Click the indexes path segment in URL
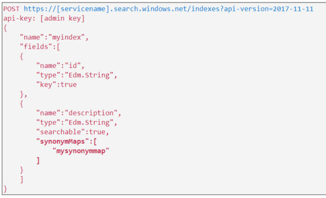Viewport: 326px width, 198px height. [x=205, y=9]
